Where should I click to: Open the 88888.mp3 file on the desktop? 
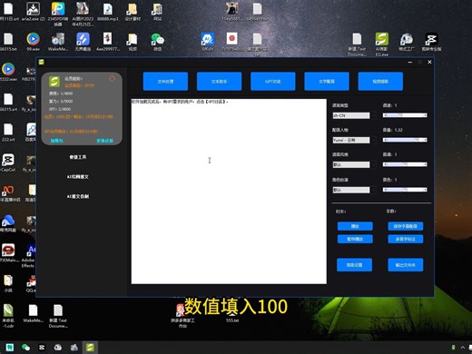[x=108, y=12]
